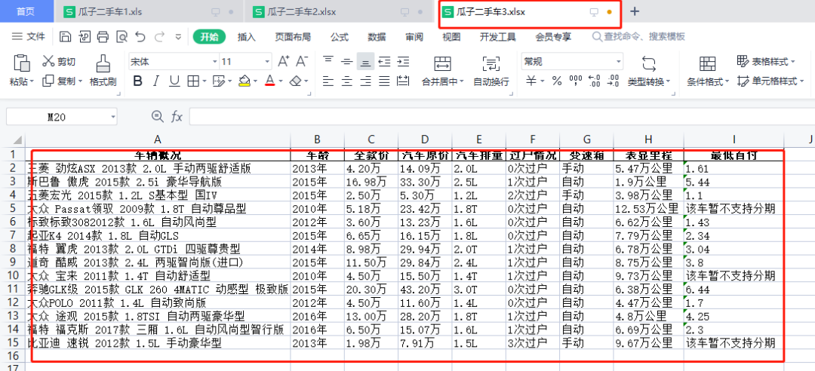Toggle Italic formatting

pyautogui.click(x=155, y=81)
